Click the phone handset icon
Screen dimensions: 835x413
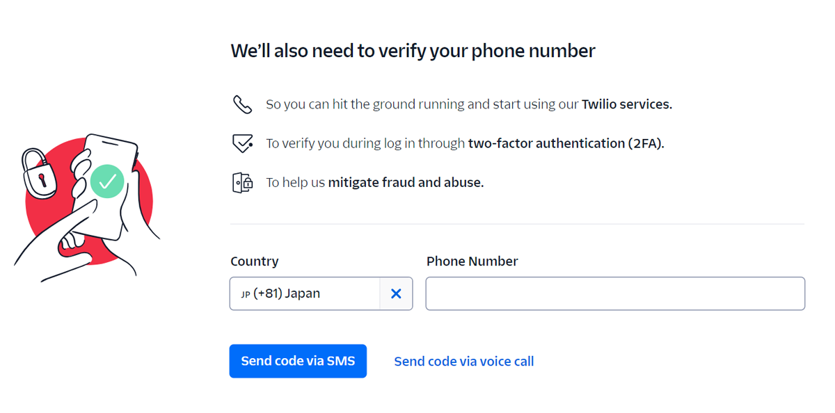coord(242,104)
